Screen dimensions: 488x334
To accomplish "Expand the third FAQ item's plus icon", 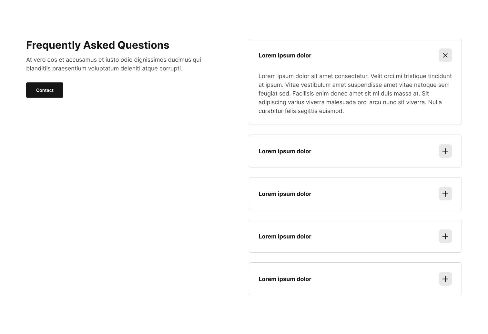I will (445, 194).
